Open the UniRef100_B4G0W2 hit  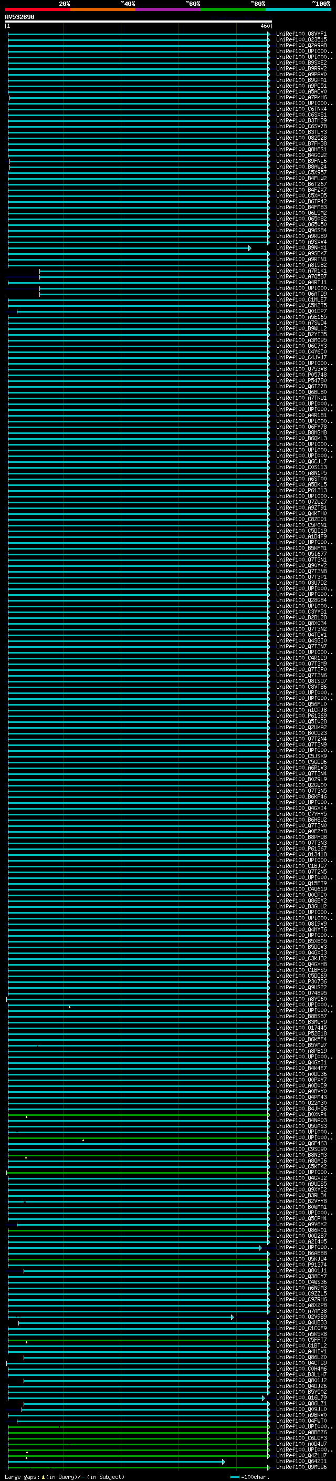pyautogui.click(x=301, y=154)
